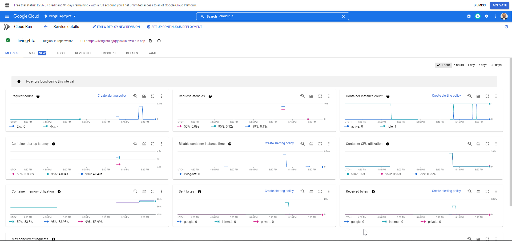Copy the living-hta service URL
512x241 pixels.
150,41
